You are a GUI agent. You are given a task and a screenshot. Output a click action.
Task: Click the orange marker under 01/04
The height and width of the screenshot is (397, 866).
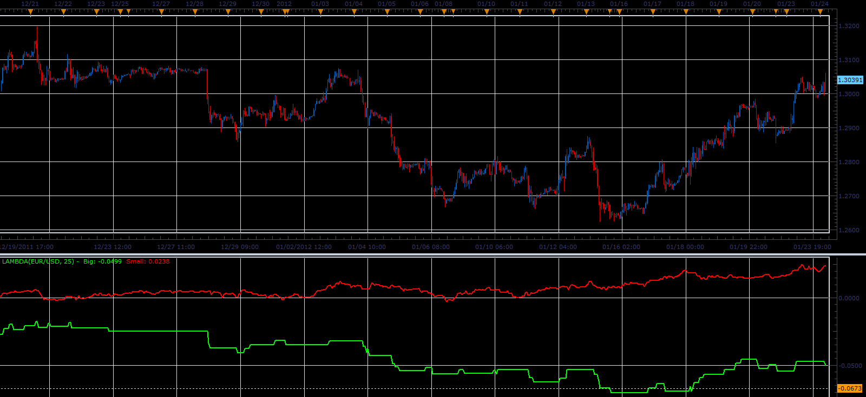353,11
